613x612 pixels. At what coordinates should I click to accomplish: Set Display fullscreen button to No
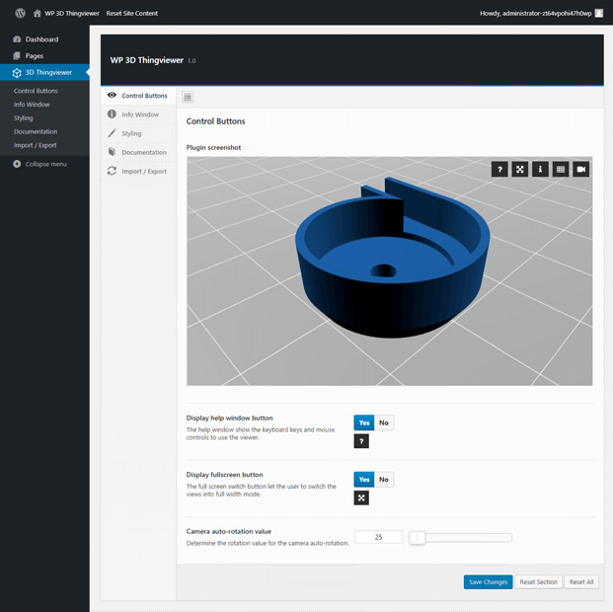(384, 480)
